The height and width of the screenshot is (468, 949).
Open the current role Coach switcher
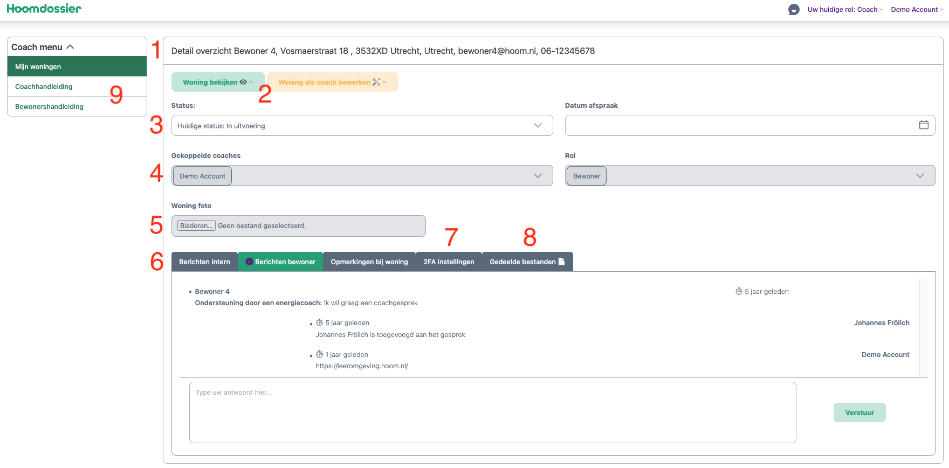click(x=845, y=10)
